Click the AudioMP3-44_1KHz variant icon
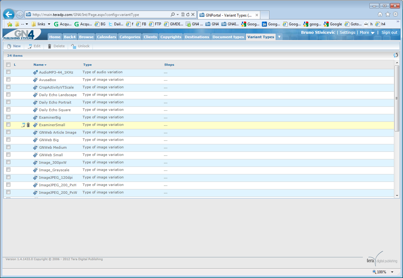This screenshot has width=403, height=278. (35, 72)
